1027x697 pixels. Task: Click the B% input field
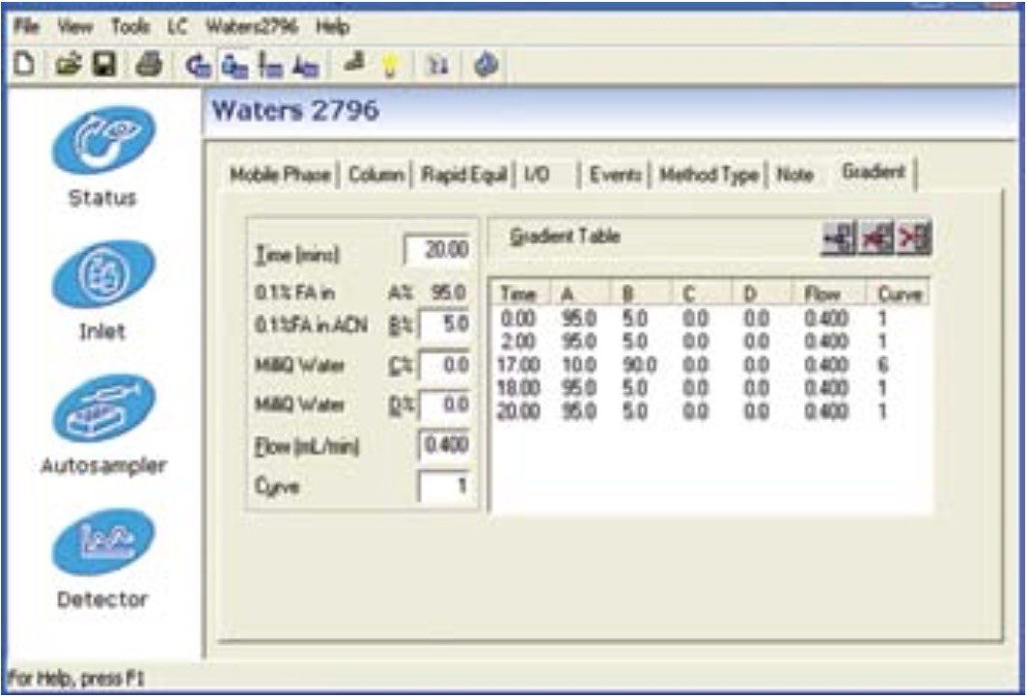[445, 324]
